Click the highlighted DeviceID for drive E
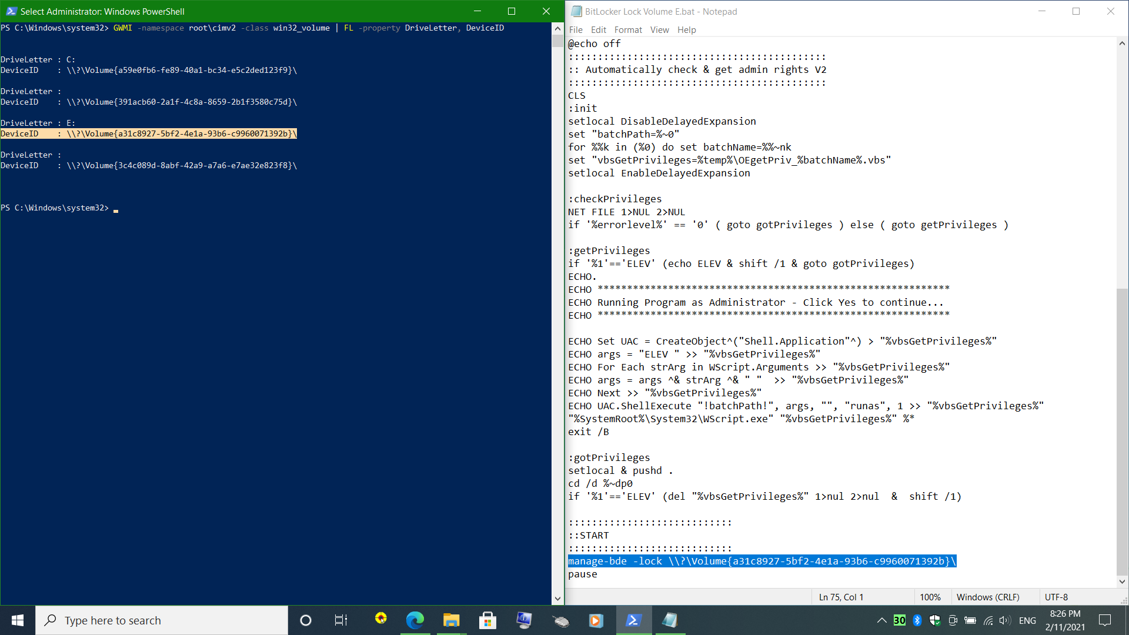Viewport: 1129px width, 635px height. tap(149, 133)
